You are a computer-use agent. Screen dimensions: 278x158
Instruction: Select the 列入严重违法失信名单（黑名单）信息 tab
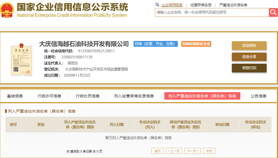pyautogui.click(x=202, y=96)
